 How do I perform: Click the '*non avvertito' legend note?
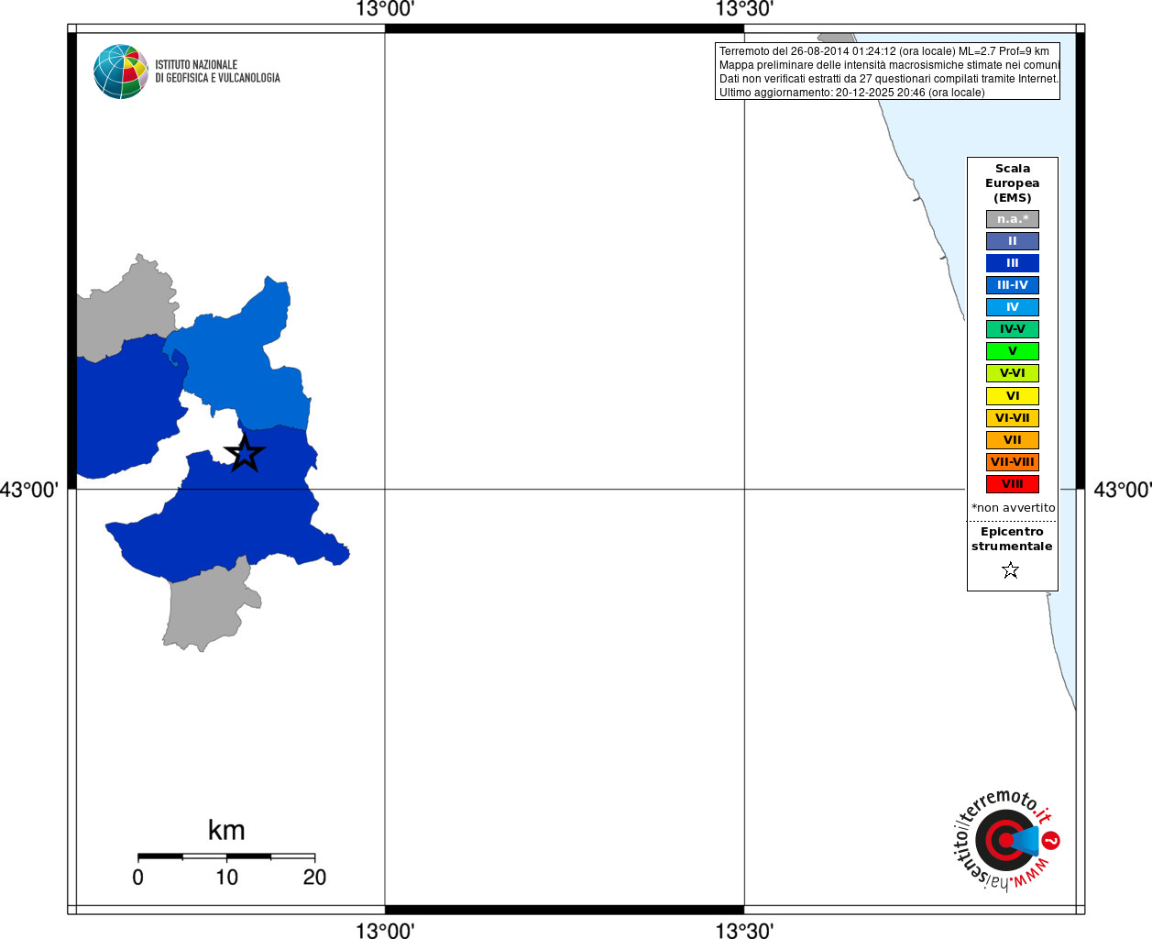coord(1014,508)
